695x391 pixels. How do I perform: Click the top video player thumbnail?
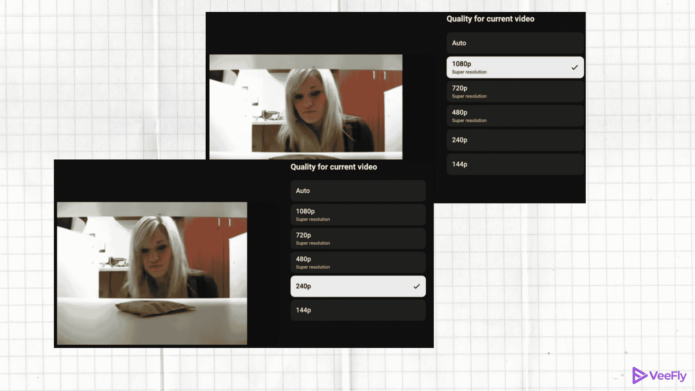tap(306, 107)
